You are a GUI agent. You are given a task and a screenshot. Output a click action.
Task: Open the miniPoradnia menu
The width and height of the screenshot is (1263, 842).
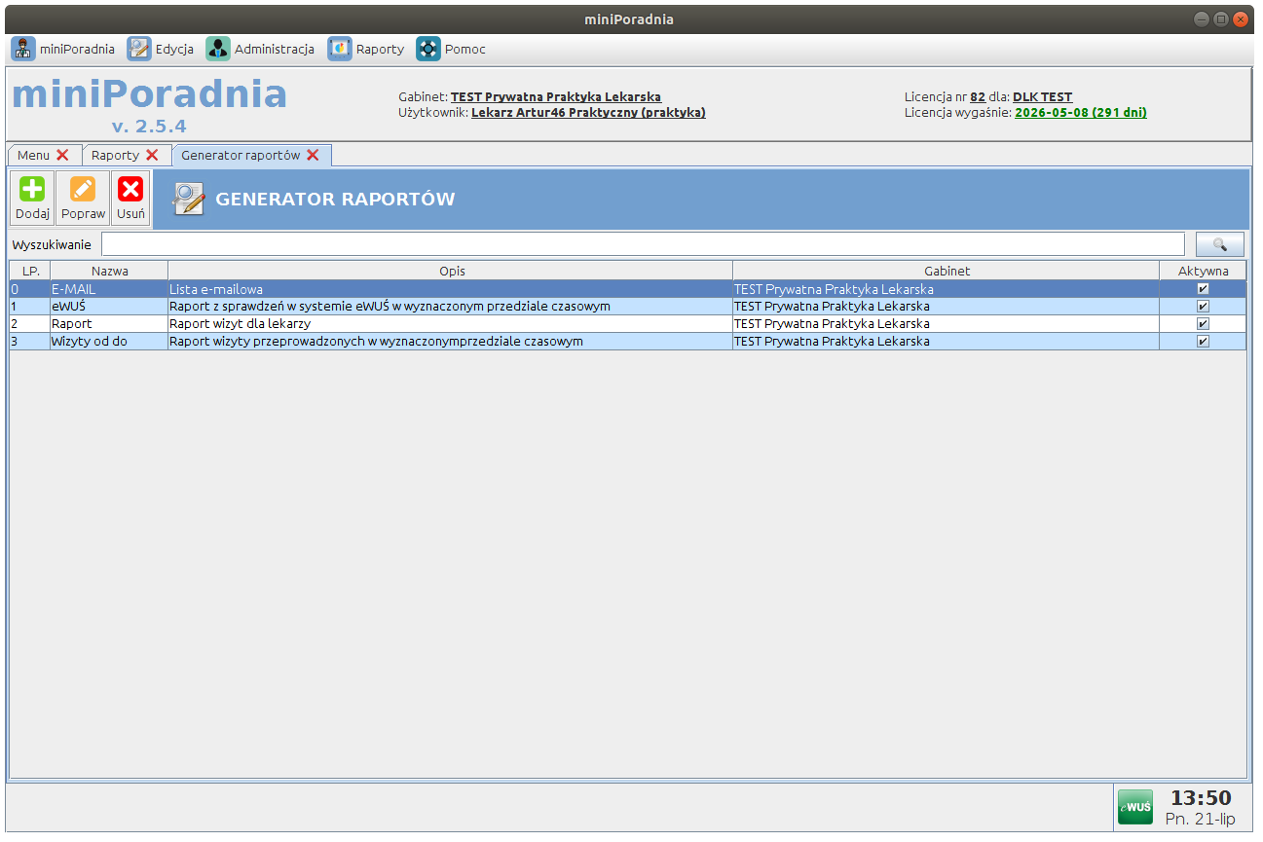click(x=63, y=49)
